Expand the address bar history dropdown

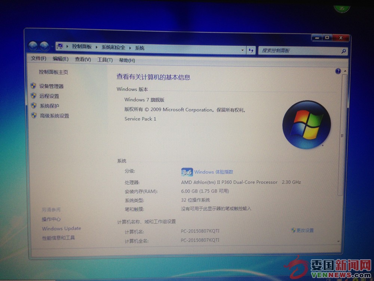click(x=242, y=50)
